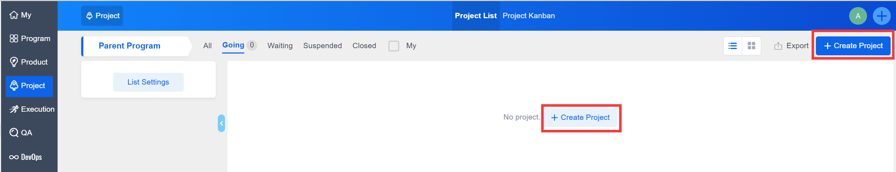
Task: Tick the My projects checkbox
Action: coord(393,46)
